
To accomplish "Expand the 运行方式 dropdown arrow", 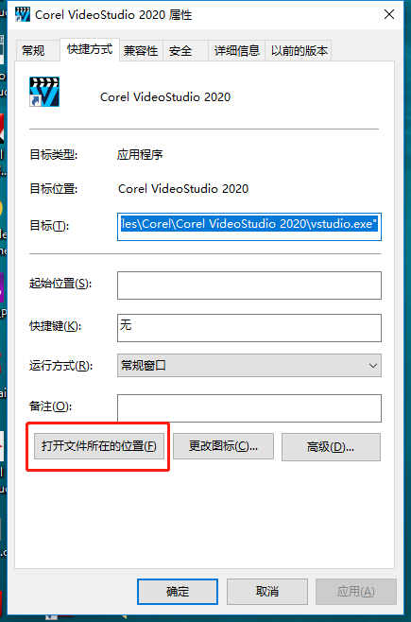I will click(x=372, y=365).
